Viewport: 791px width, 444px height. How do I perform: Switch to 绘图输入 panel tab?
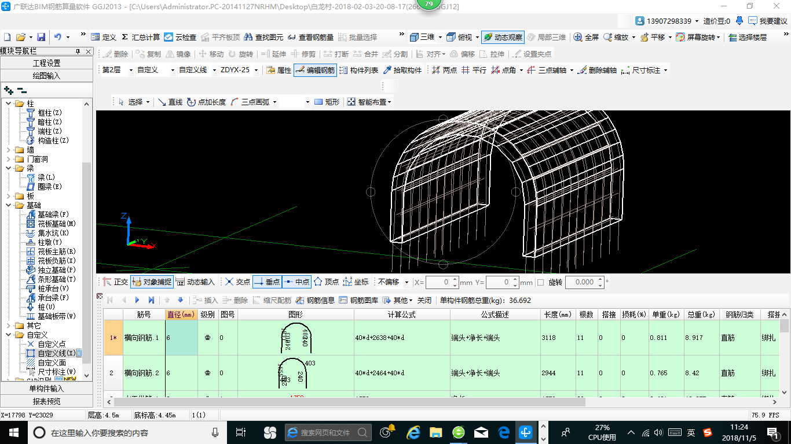(46, 75)
